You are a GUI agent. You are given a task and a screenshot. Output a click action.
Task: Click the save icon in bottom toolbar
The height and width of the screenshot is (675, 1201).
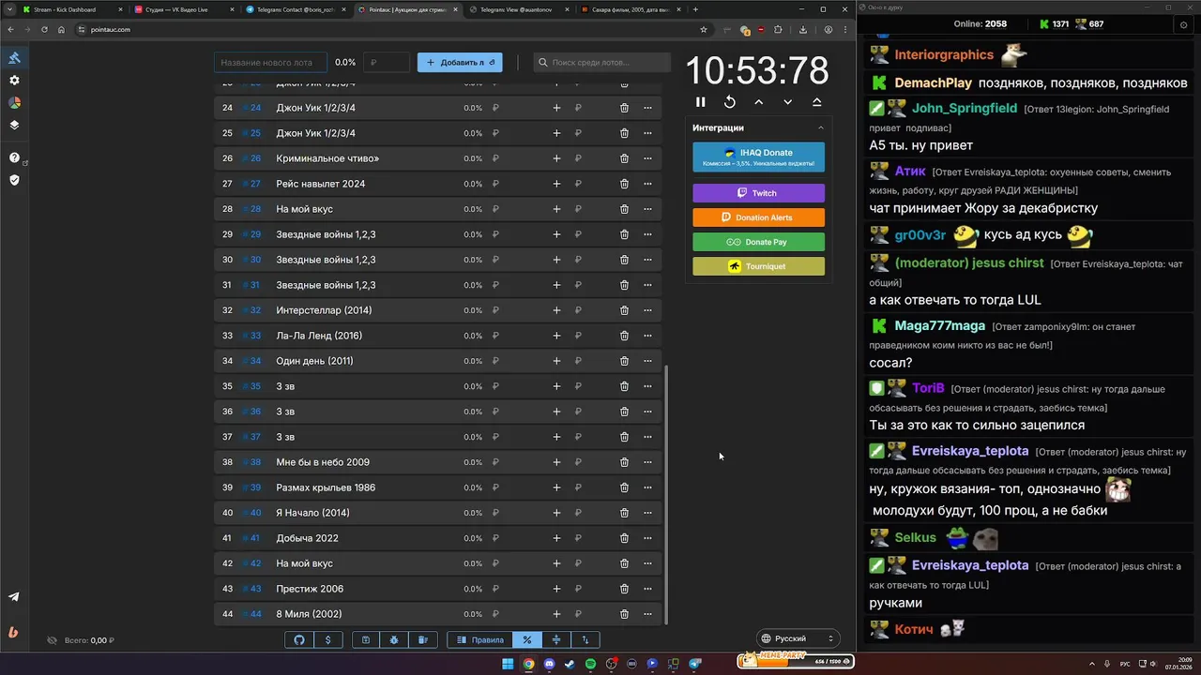pos(366,639)
